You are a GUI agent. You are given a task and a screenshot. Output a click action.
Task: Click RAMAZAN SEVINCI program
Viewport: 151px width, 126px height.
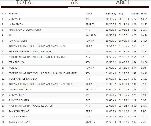pos(19,111)
